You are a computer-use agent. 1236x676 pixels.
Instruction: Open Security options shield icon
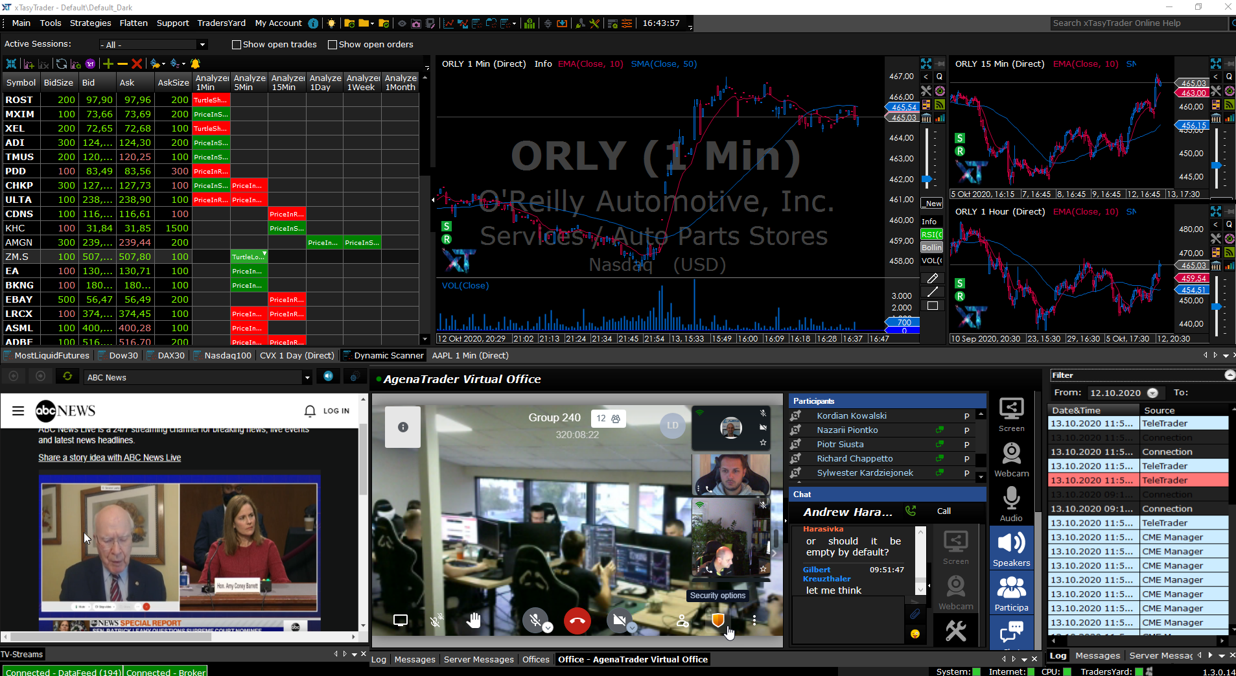[717, 621]
